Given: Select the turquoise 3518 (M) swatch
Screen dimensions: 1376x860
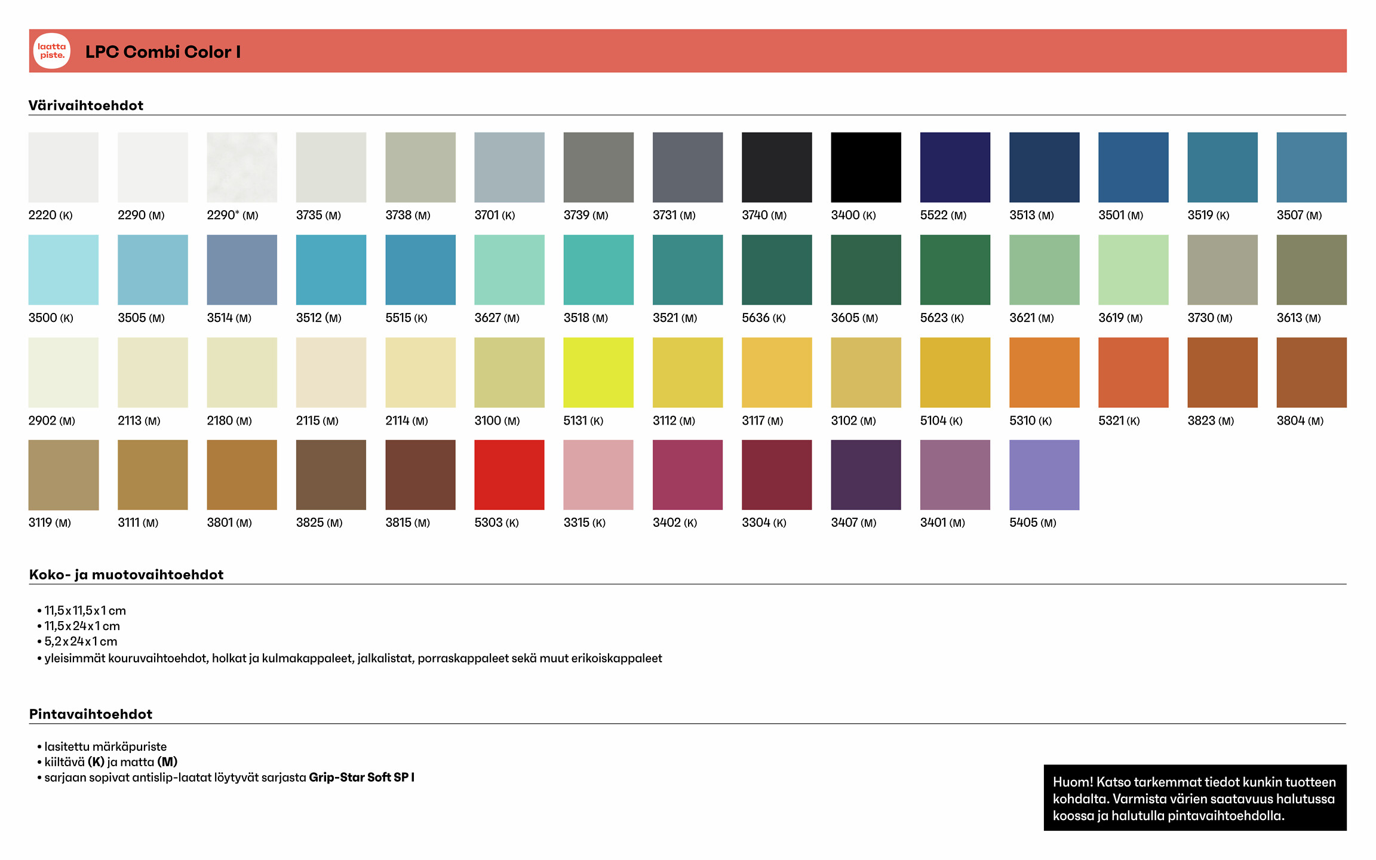Looking at the screenshot, I should click(598, 269).
